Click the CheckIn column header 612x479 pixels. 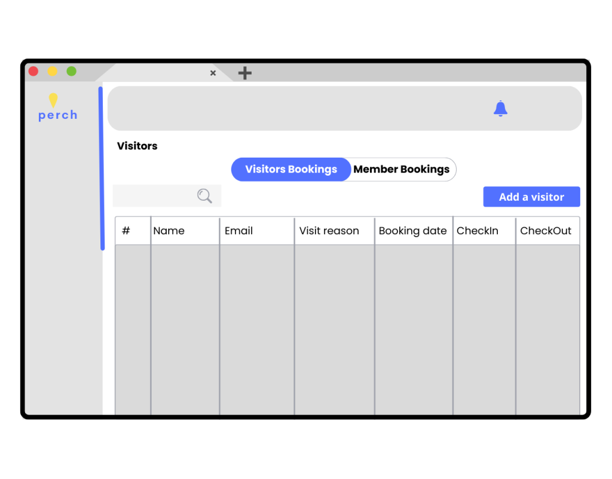coord(478,231)
